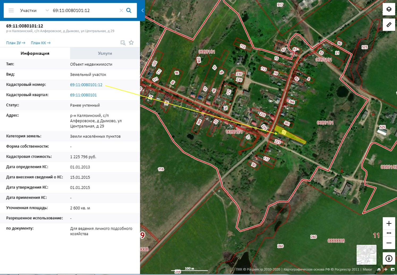Zoom out the map with minus
Screen dimensions: 397x275
coord(389,243)
